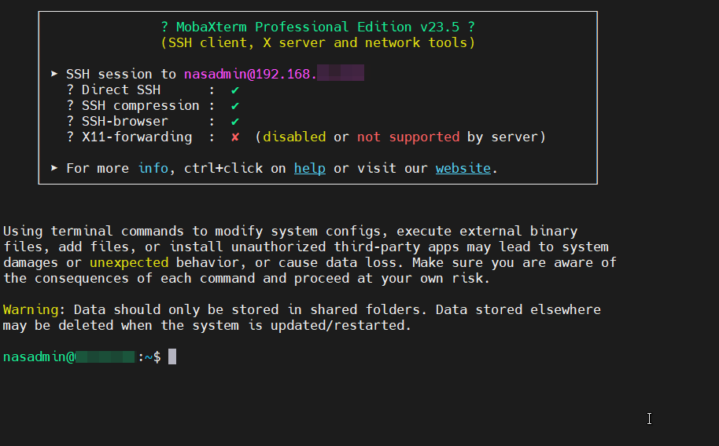Click the 'nasadmin' username in the shell prompt
Screen dimensions: 719x446
click(34, 357)
